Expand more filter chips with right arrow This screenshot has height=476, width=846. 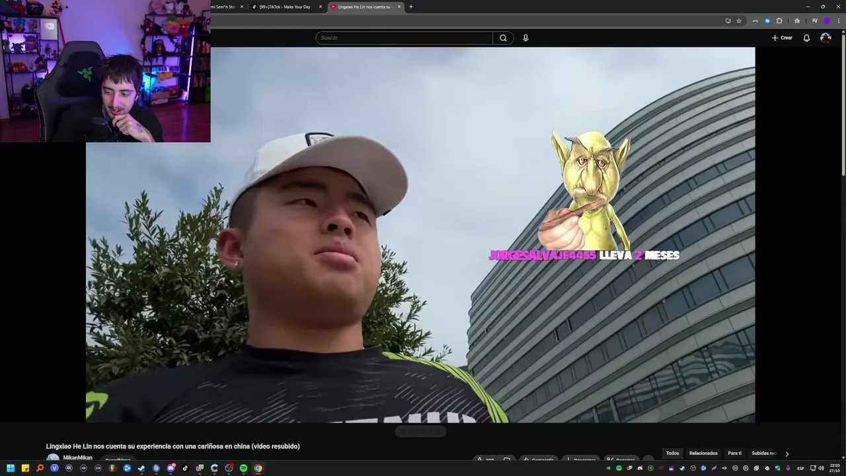click(x=787, y=454)
